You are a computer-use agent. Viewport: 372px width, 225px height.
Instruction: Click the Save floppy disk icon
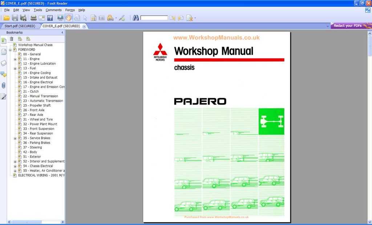[x=15, y=18]
